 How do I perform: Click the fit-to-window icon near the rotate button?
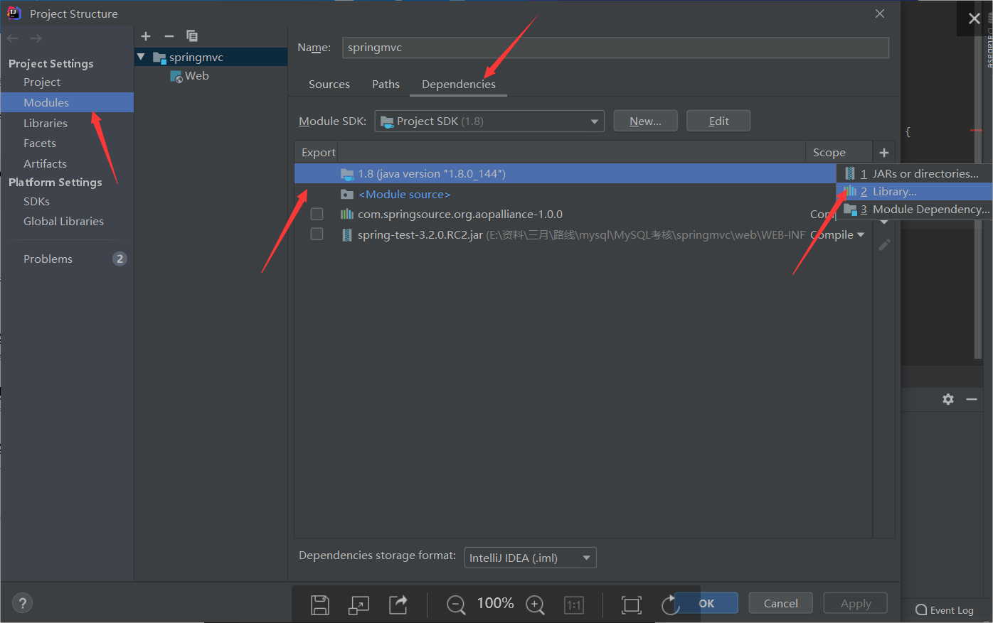[x=630, y=605]
